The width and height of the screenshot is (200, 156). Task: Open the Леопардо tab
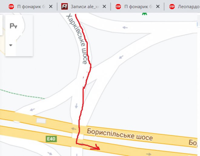pos(184,6)
